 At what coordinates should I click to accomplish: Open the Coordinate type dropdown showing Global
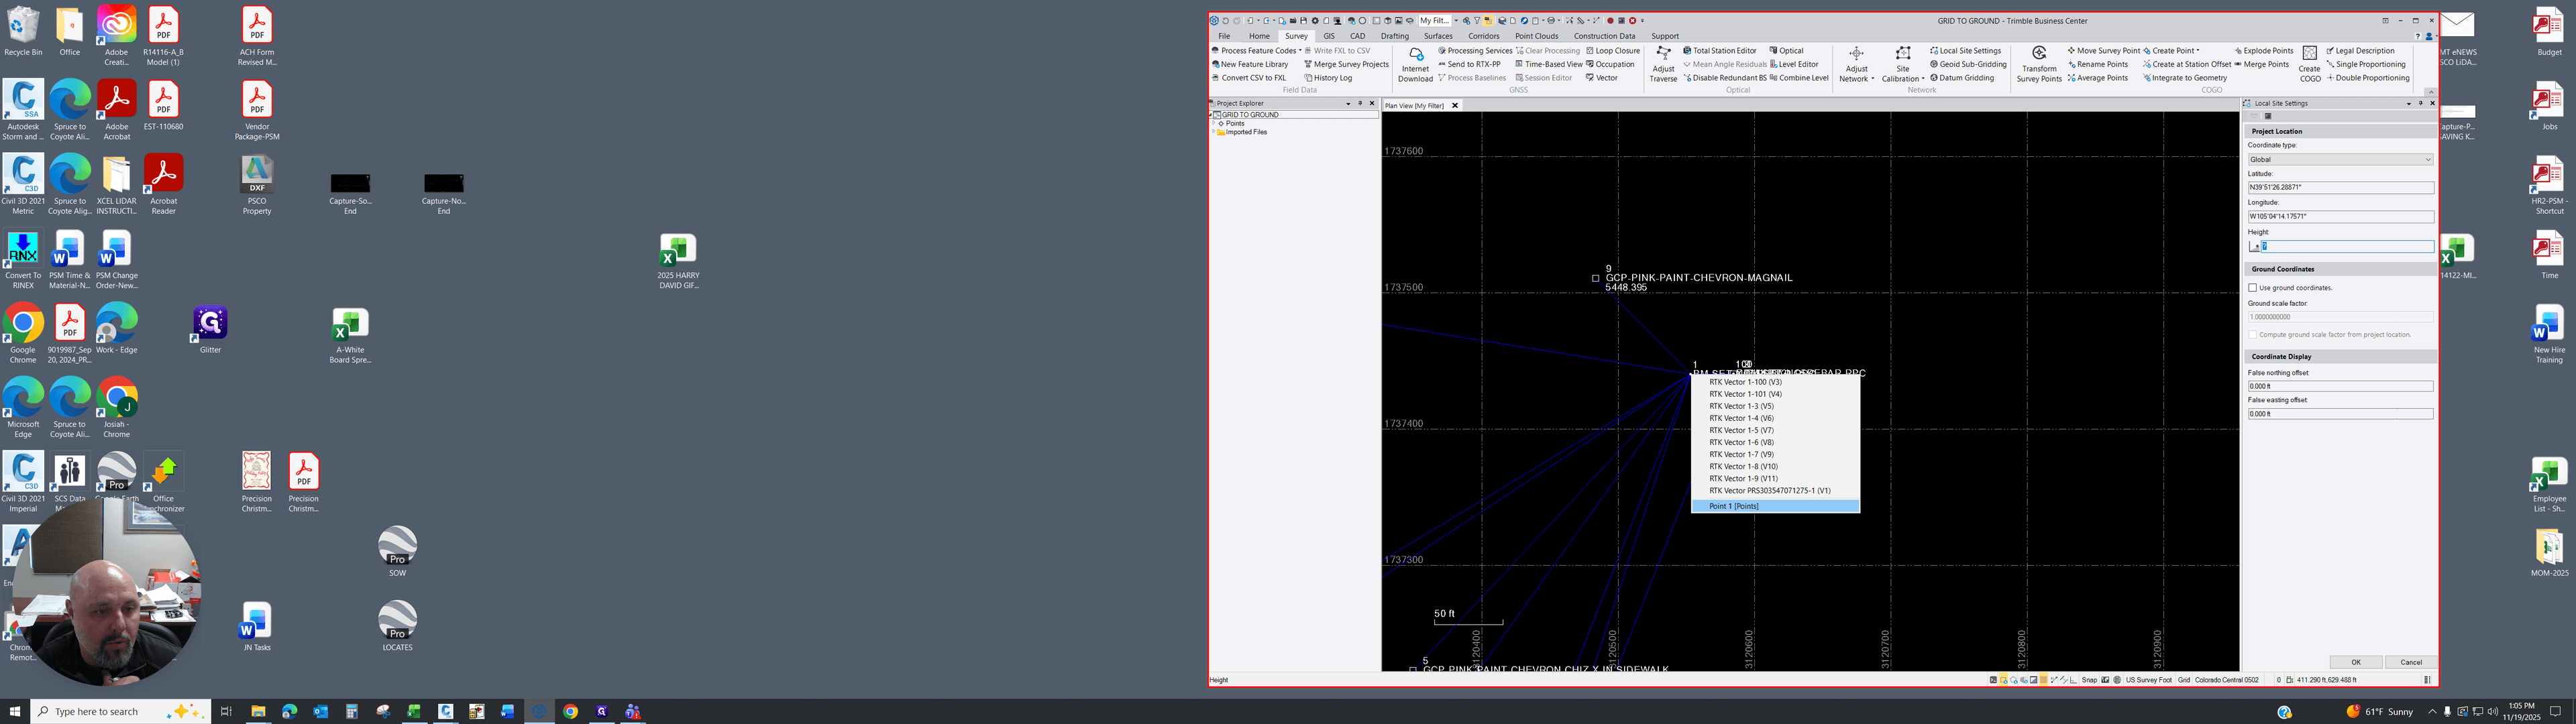click(2340, 160)
